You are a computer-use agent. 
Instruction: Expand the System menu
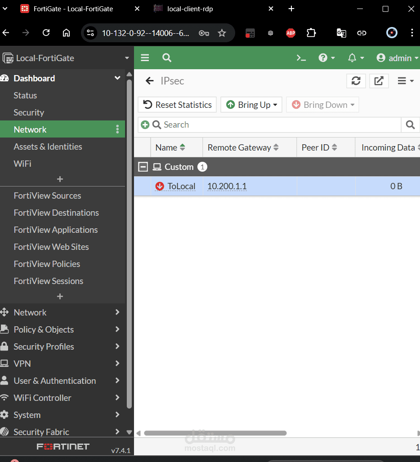(x=63, y=415)
